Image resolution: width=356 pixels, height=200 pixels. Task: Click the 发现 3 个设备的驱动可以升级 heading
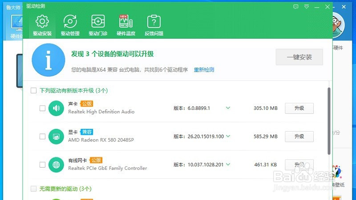[x=113, y=54]
